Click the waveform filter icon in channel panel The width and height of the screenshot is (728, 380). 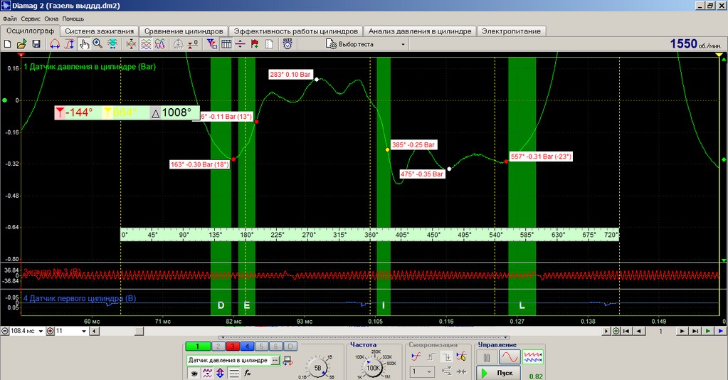pos(207,373)
